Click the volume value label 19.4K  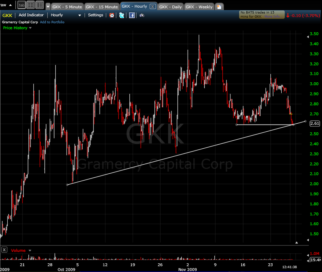pyautogui.click(x=316, y=260)
